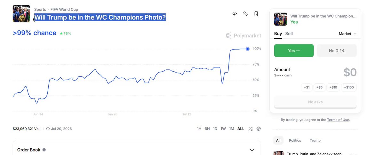This screenshot has width=384, height=155.
Task: Switch to the Sell tab
Action: click(x=289, y=34)
